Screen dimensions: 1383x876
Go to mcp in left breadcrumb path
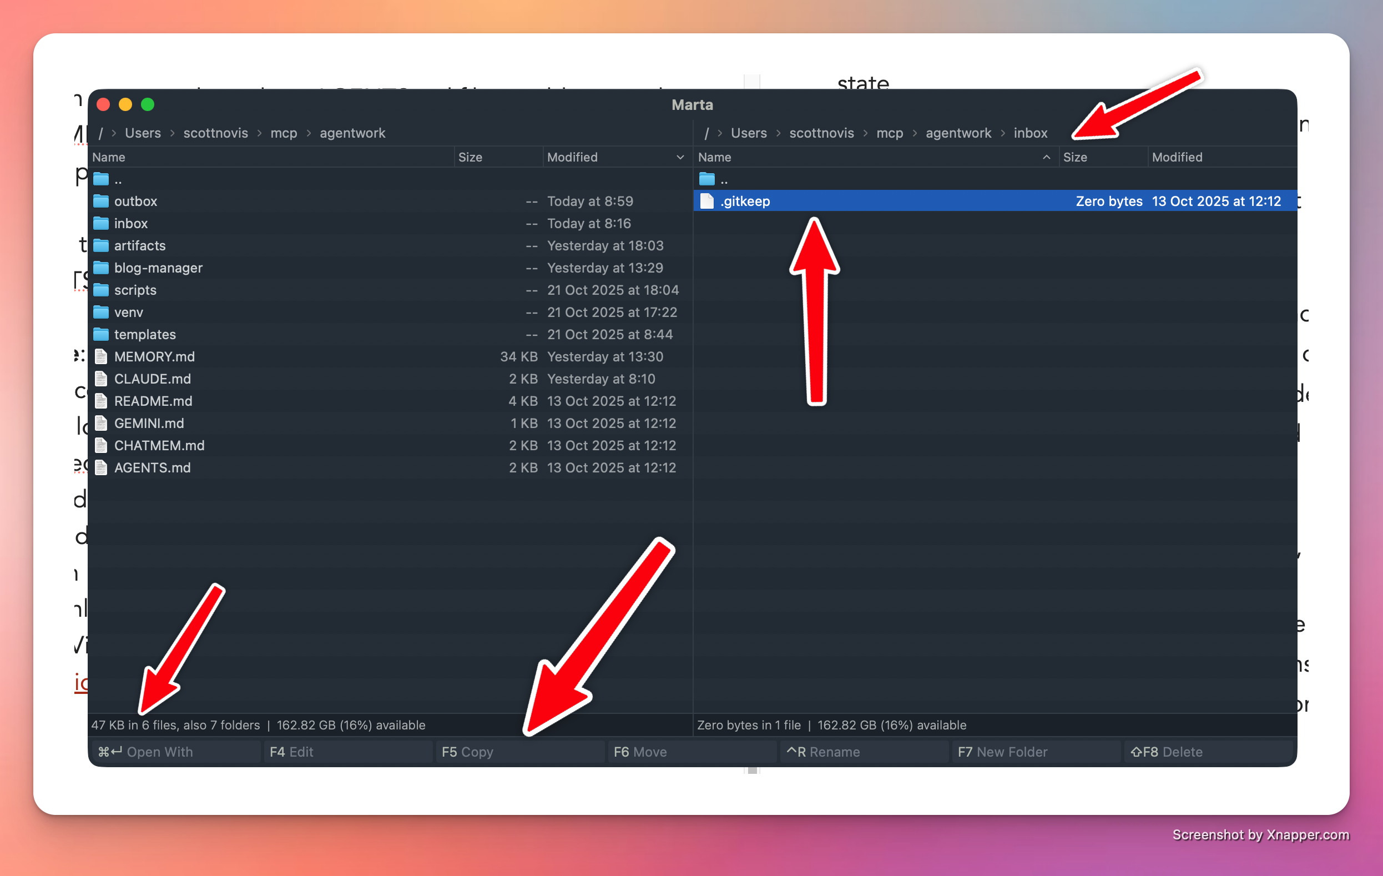(x=284, y=133)
